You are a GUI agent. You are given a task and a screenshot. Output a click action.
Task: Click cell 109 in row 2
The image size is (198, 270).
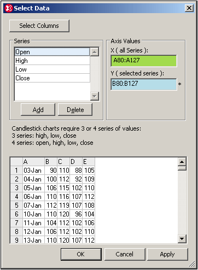click(89, 179)
